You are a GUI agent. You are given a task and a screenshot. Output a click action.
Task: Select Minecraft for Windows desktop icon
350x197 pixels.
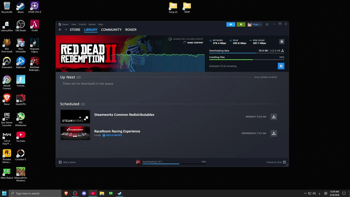click(21, 175)
